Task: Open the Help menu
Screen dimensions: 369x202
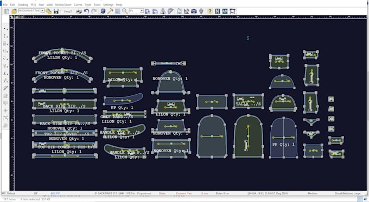Action: point(119,5)
